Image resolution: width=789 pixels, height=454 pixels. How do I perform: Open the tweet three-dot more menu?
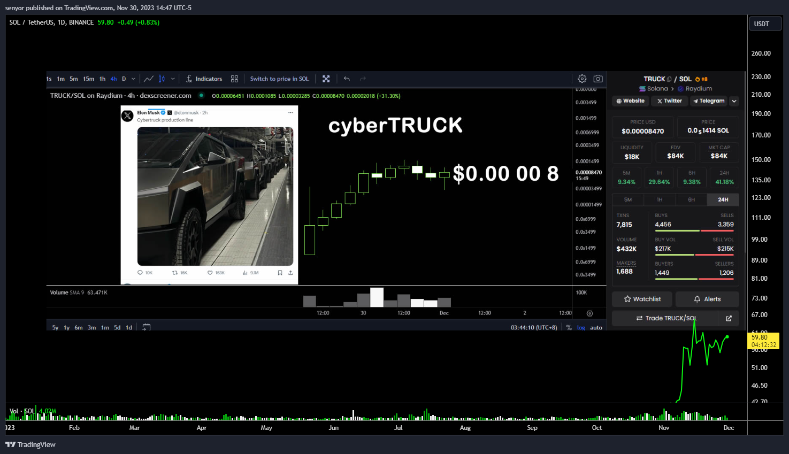pyautogui.click(x=290, y=113)
